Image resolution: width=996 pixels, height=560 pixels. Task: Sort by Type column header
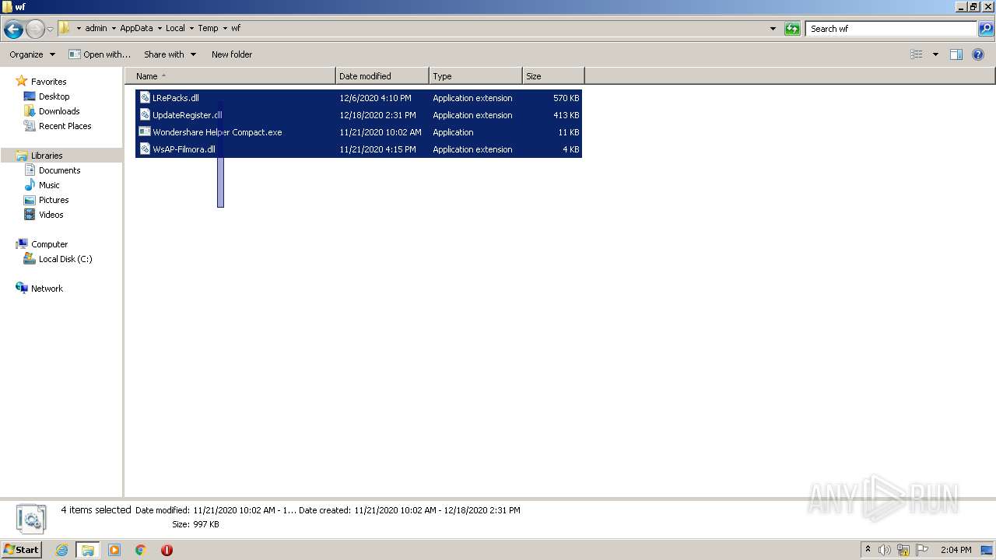pos(475,76)
